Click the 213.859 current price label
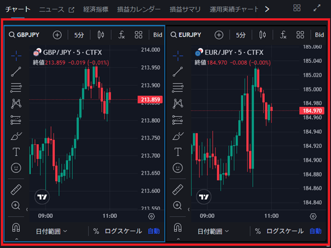This screenshot has width=331, height=248. 150,100
